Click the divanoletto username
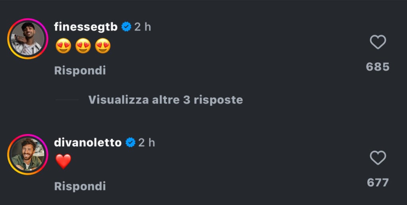This screenshot has width=407, height=205. pos(88,142)
